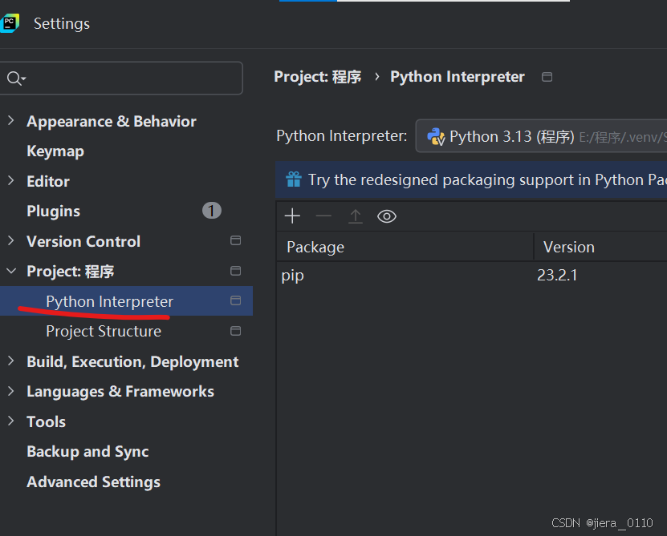The image size is (667, 536).
Task: Click the icon next to the Python Interpreter breadcrumb
Action: tap(547, 77)
